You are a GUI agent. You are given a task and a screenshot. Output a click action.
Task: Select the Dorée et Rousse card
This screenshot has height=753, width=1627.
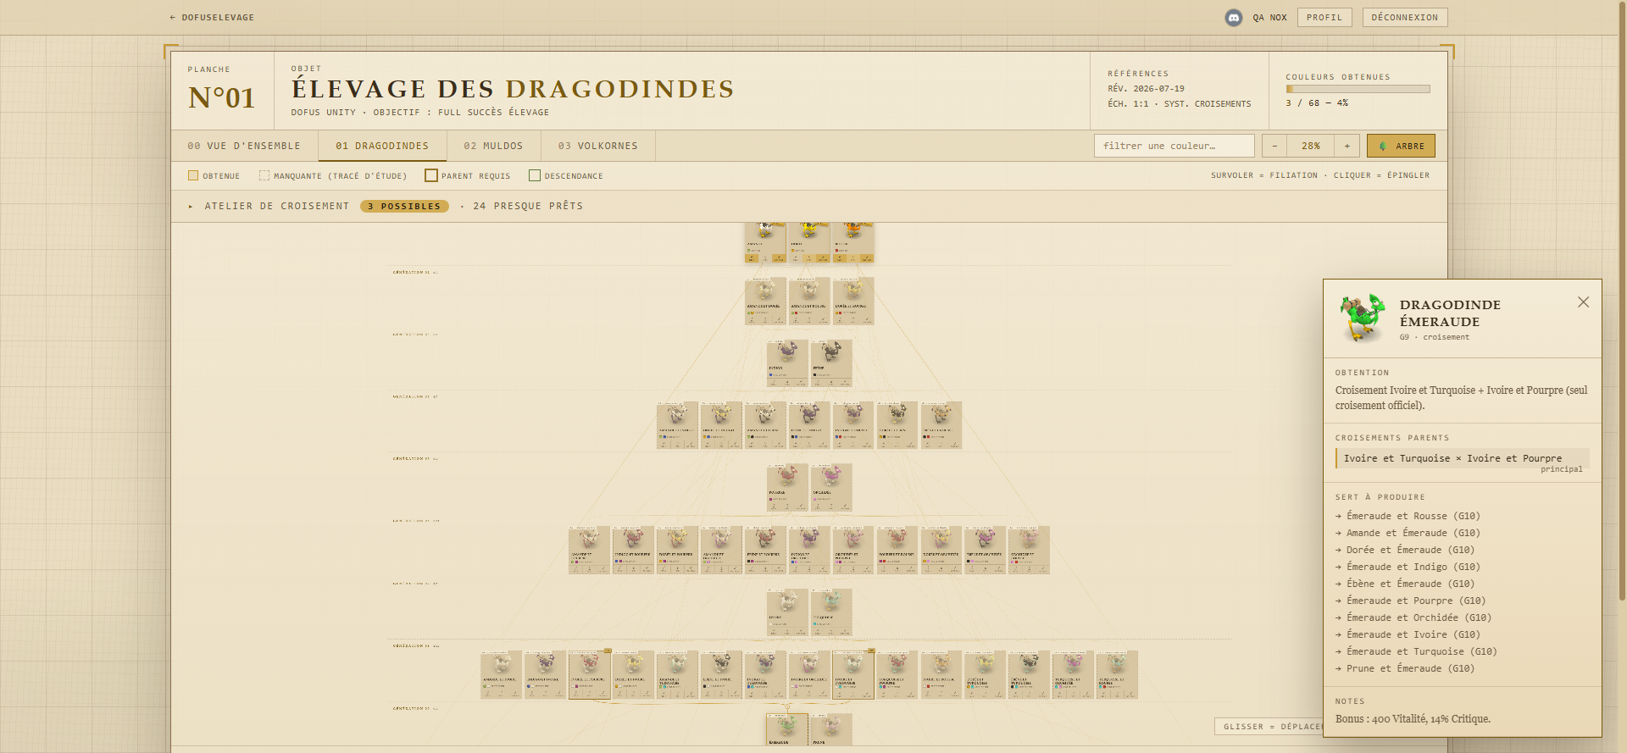853,301
